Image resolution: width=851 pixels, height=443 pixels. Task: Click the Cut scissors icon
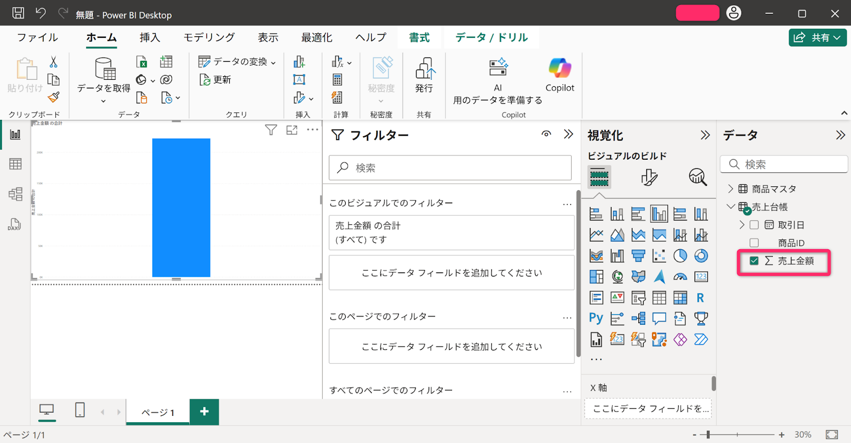(x=53, y=62)
